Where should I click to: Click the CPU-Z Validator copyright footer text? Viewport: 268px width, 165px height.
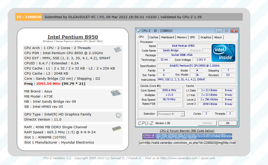[x=129, y=158]
